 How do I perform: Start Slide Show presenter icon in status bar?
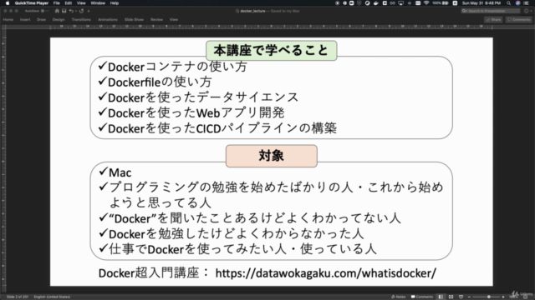[461, 297]
